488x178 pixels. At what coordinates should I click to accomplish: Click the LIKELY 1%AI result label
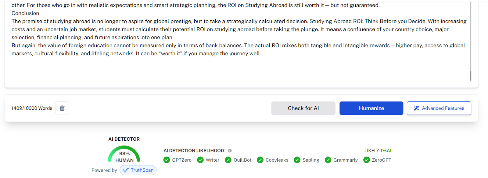coord(378,151)
